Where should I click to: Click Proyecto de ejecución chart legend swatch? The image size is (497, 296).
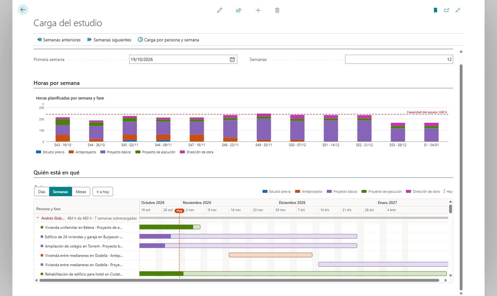[138, 152]
